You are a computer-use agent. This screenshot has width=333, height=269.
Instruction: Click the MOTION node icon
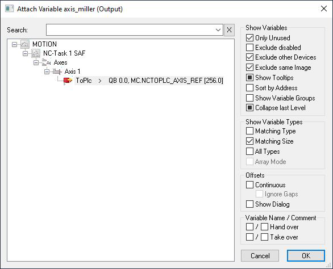click(25, 44)
